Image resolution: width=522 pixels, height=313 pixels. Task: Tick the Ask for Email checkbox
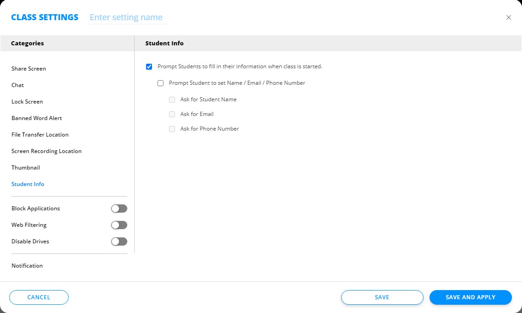(172, 115)
